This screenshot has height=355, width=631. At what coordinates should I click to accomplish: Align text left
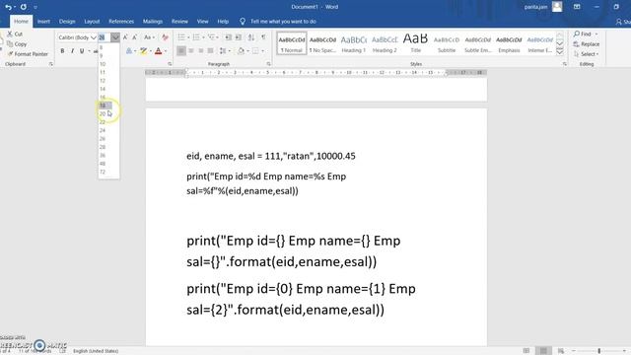181,51
